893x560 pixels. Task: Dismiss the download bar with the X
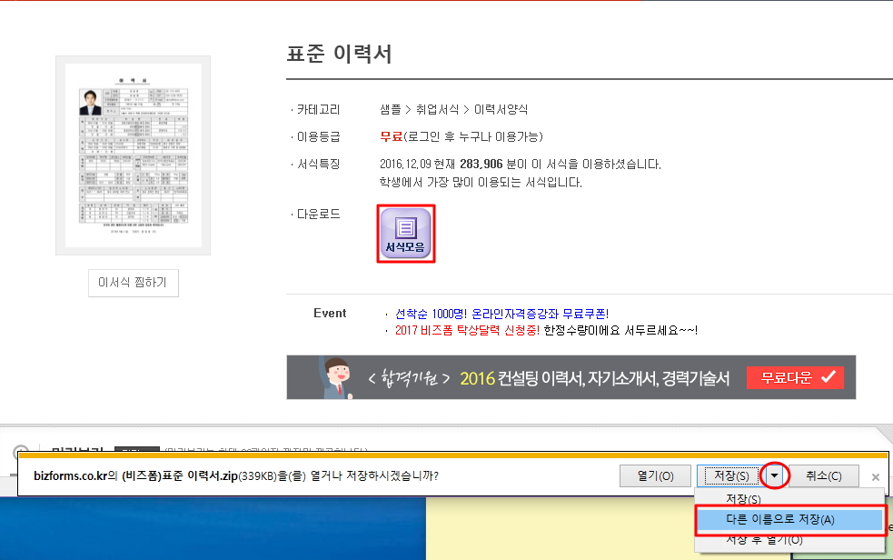coord(875,476)
